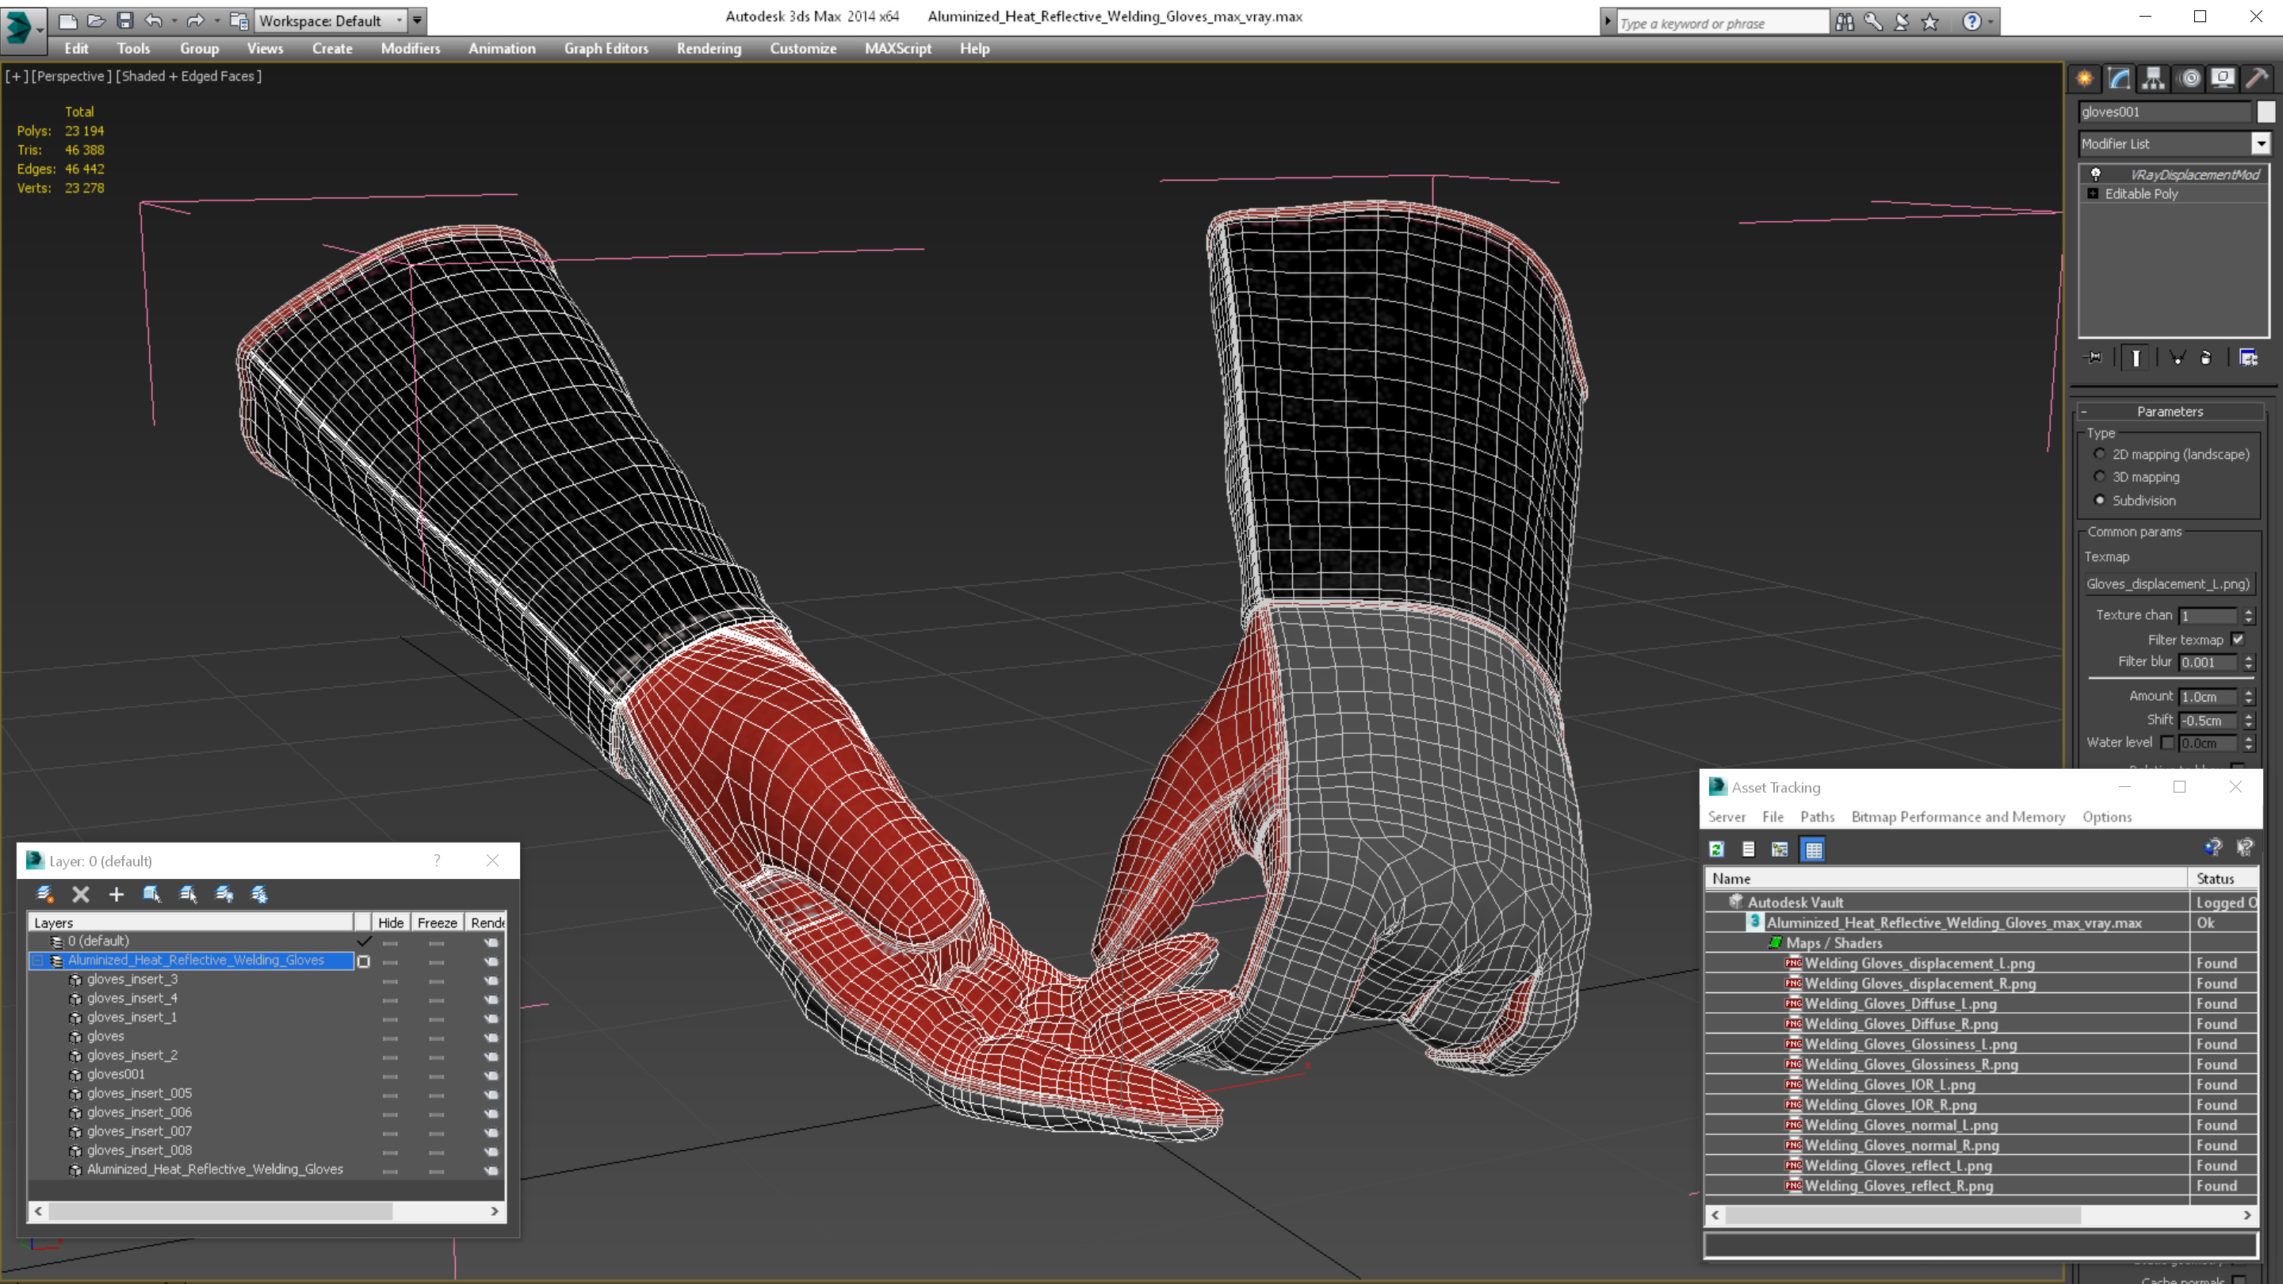Viewport: 2283px width, 1284px height.
Task: Toggle current layer box for Aluminized_Heat_Reflective_Welding_Gloves layer
Action: [x=363, y=961]
